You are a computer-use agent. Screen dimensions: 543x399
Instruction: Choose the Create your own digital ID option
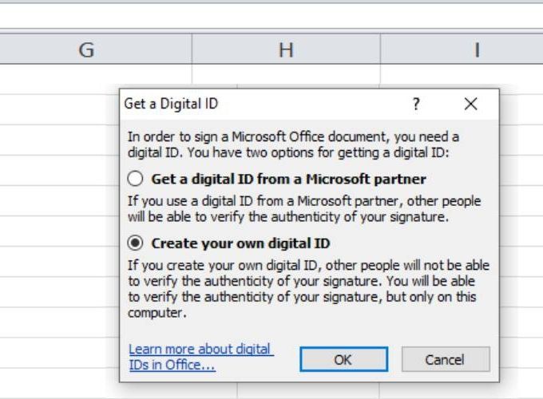(135, 243)
